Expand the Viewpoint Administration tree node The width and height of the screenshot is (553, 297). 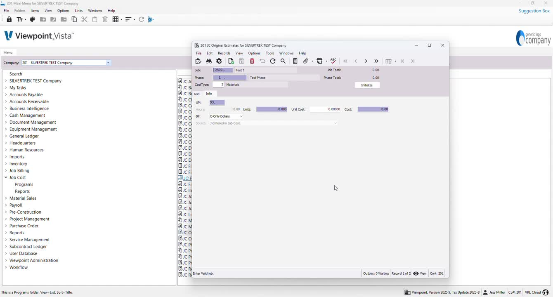point(6,260)
